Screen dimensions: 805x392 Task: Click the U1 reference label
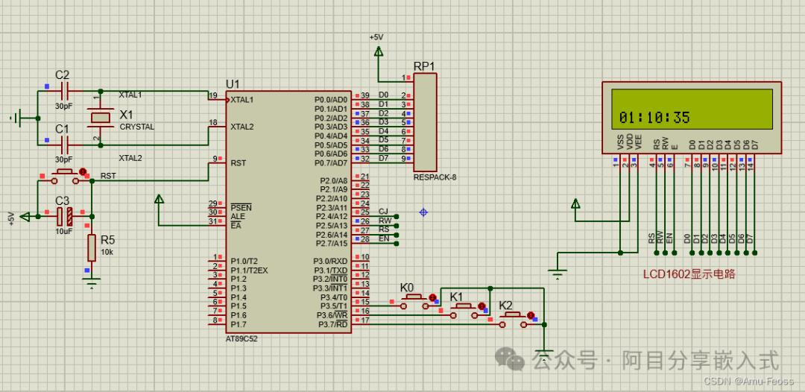click(x=233, y=84)
